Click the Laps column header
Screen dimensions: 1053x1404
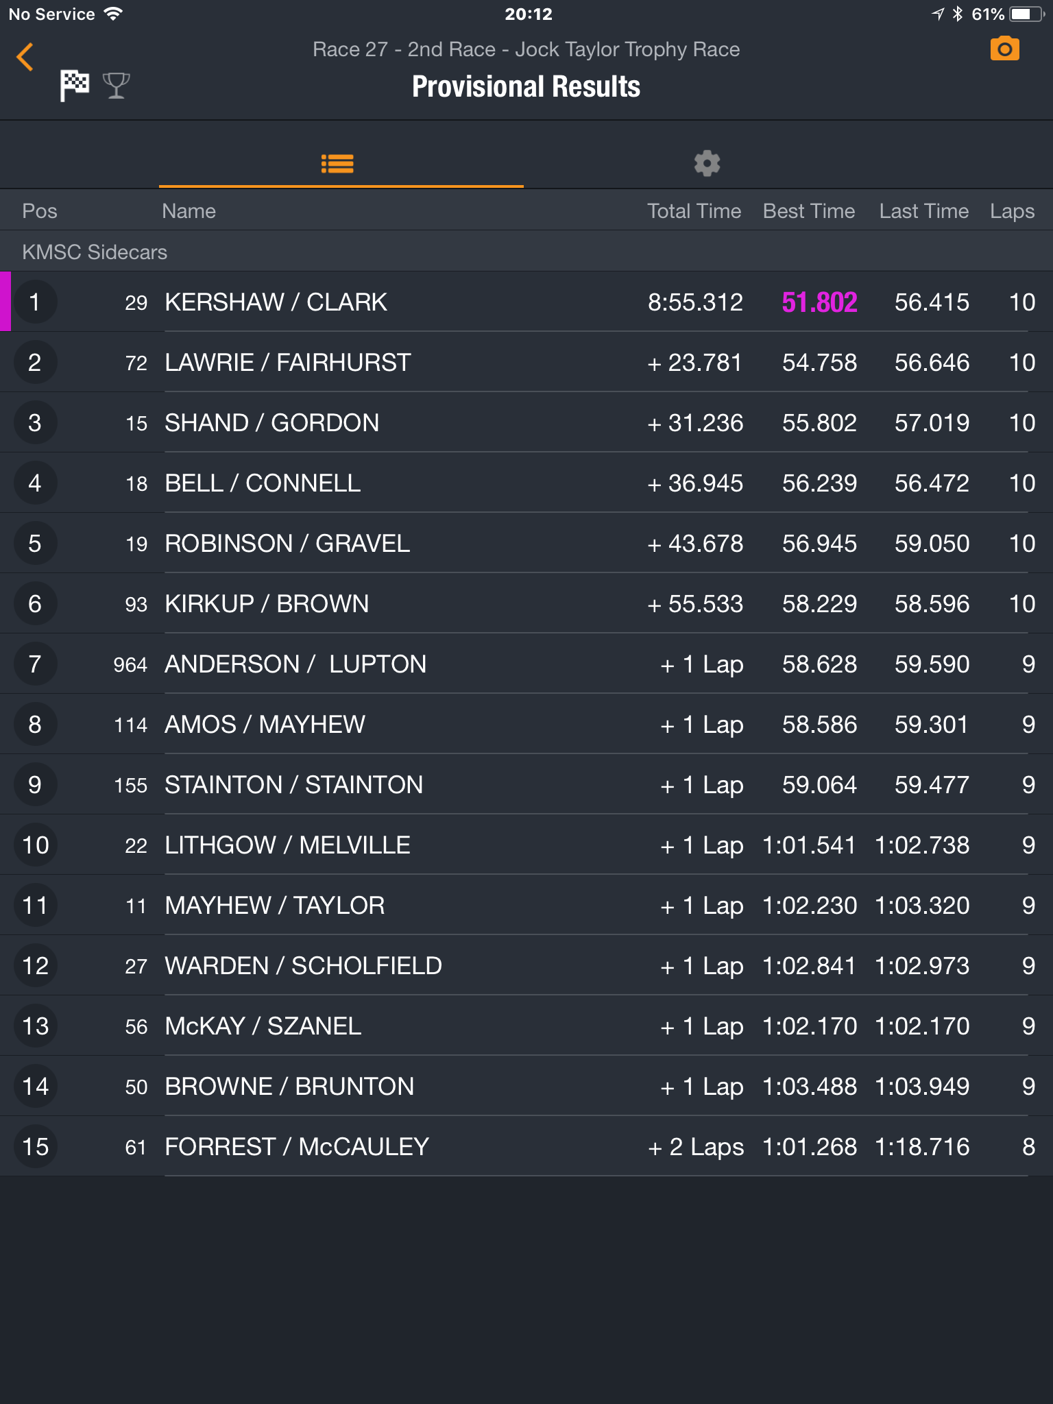[1012, 212]
